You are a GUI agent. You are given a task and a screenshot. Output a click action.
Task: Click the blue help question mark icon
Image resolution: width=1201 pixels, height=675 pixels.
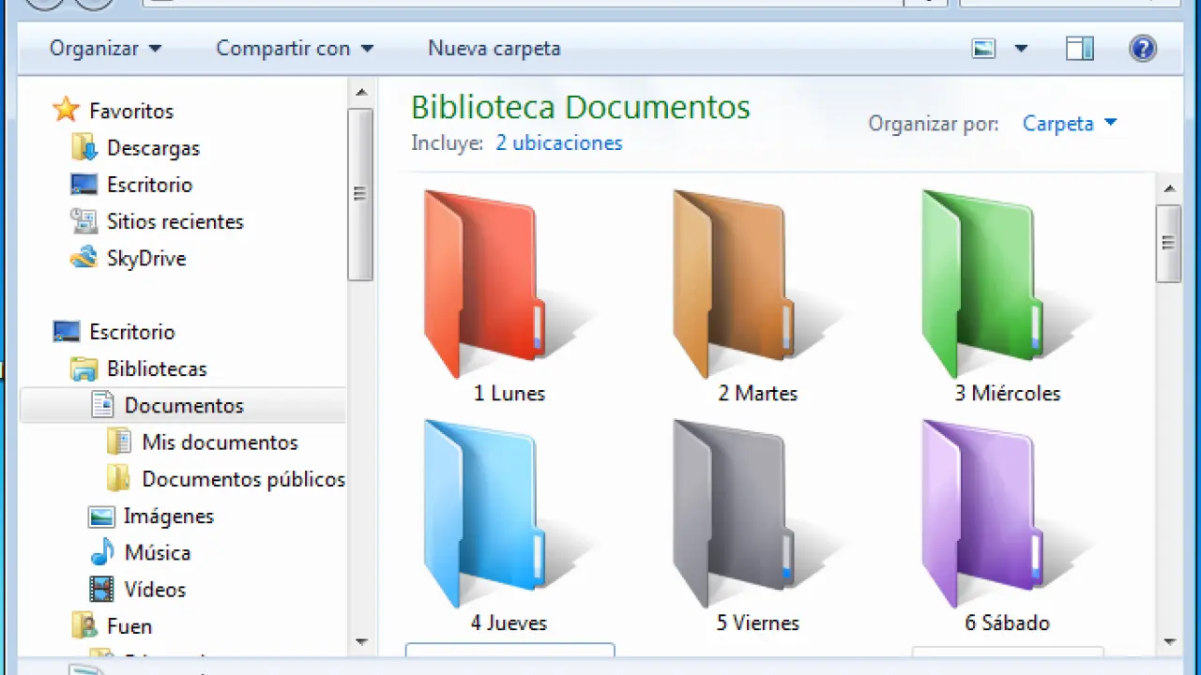click(x=1142, y=49)
